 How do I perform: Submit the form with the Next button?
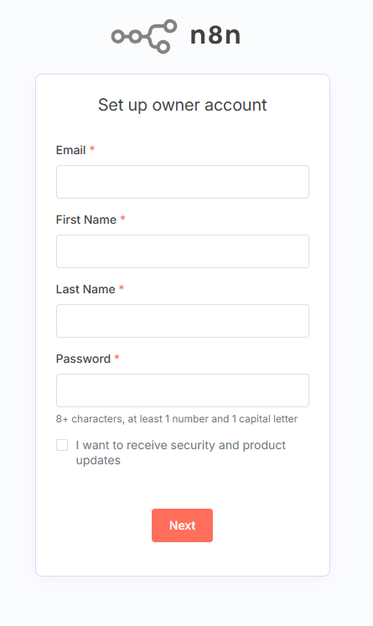click(x=182, y=525)
